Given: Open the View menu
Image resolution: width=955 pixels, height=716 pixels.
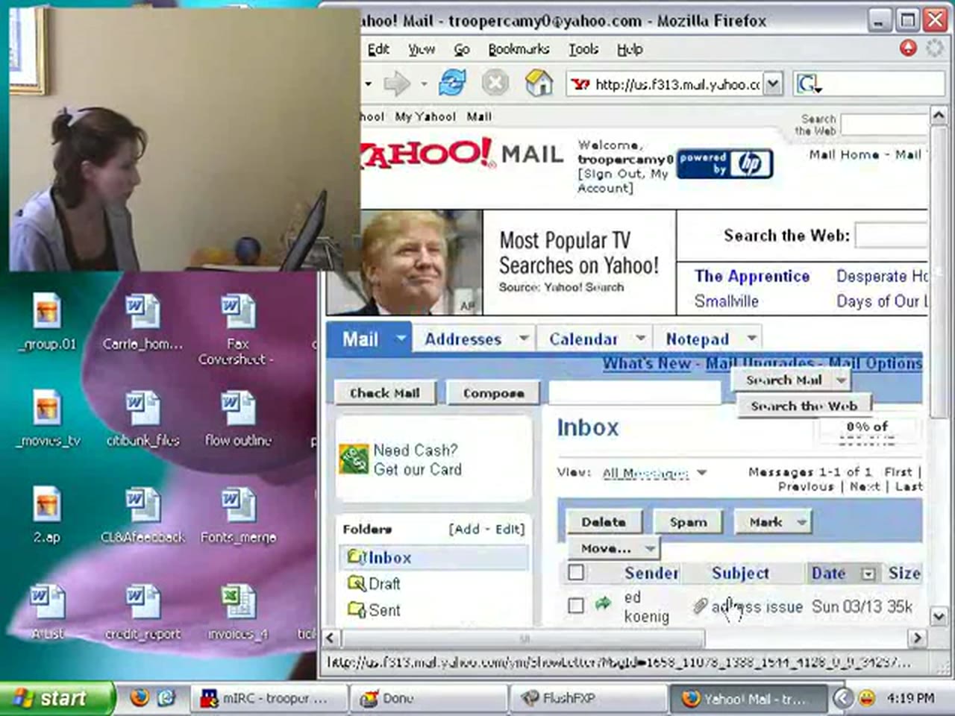Looking at the screenshot, I should point(422,49).
